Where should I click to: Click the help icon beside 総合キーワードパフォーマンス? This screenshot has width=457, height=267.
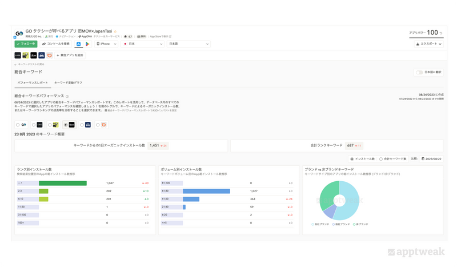tap(67, 96)
